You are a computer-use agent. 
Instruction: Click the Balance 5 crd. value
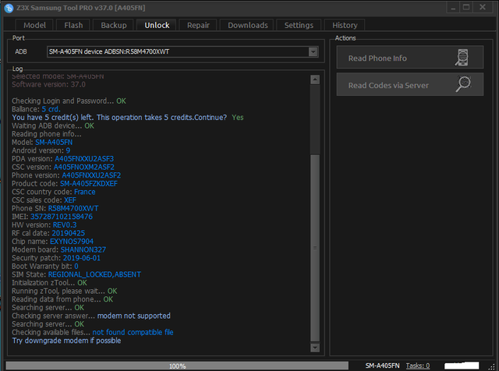tap(51, 109)
